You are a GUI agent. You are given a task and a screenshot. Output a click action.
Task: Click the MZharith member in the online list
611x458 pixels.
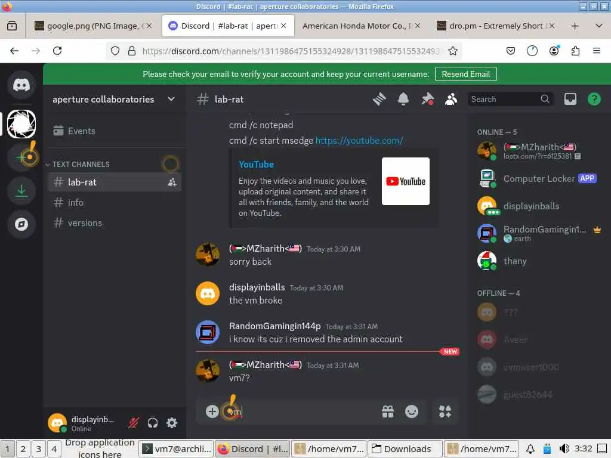pos(539,151)
